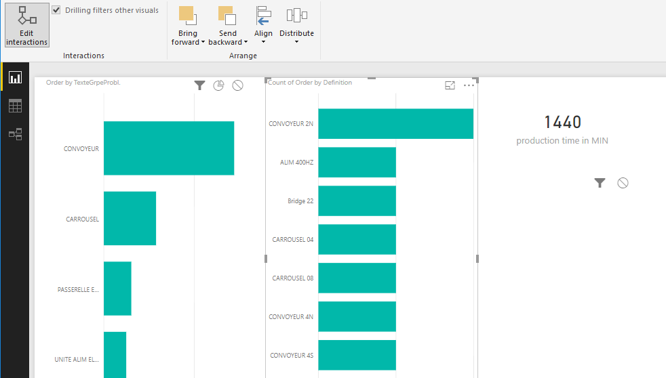Image resolution: width=666 pixels, height=378 pixels.
Task: Click the CONVOYEUR axis label
Action: tap(81, 149)
